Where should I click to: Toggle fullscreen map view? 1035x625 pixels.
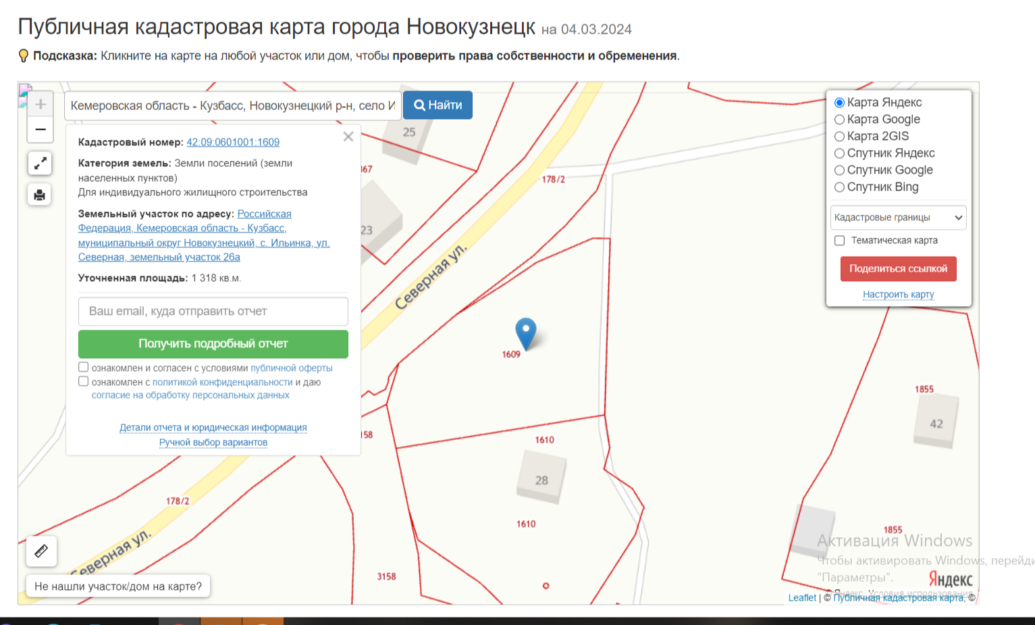pyautogui.click(x=40, y=164)
